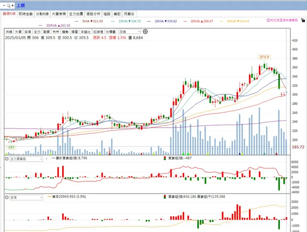Open the 追蹤 tab

click(x=107, y=14)
